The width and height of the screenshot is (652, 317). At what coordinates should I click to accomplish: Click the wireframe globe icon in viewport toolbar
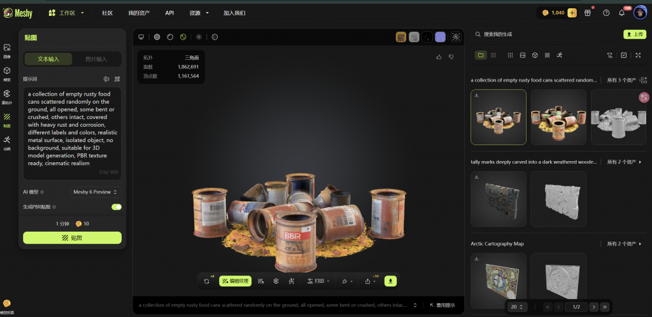(x=215, y=37)
